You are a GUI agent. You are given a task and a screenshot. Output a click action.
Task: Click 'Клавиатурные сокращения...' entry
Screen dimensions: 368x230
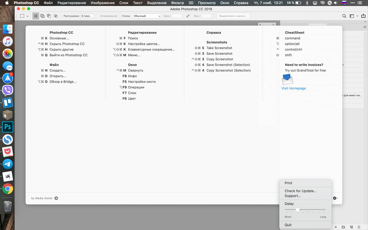click(x=151, y=50)
